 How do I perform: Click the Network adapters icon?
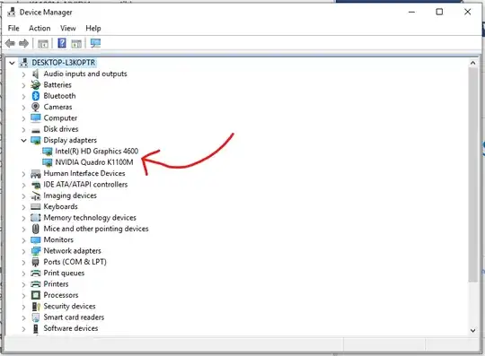pos(36,251)
